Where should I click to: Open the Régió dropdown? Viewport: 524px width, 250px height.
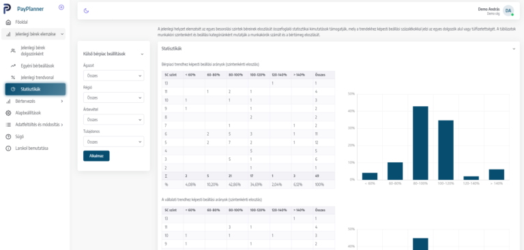[114, 98]
